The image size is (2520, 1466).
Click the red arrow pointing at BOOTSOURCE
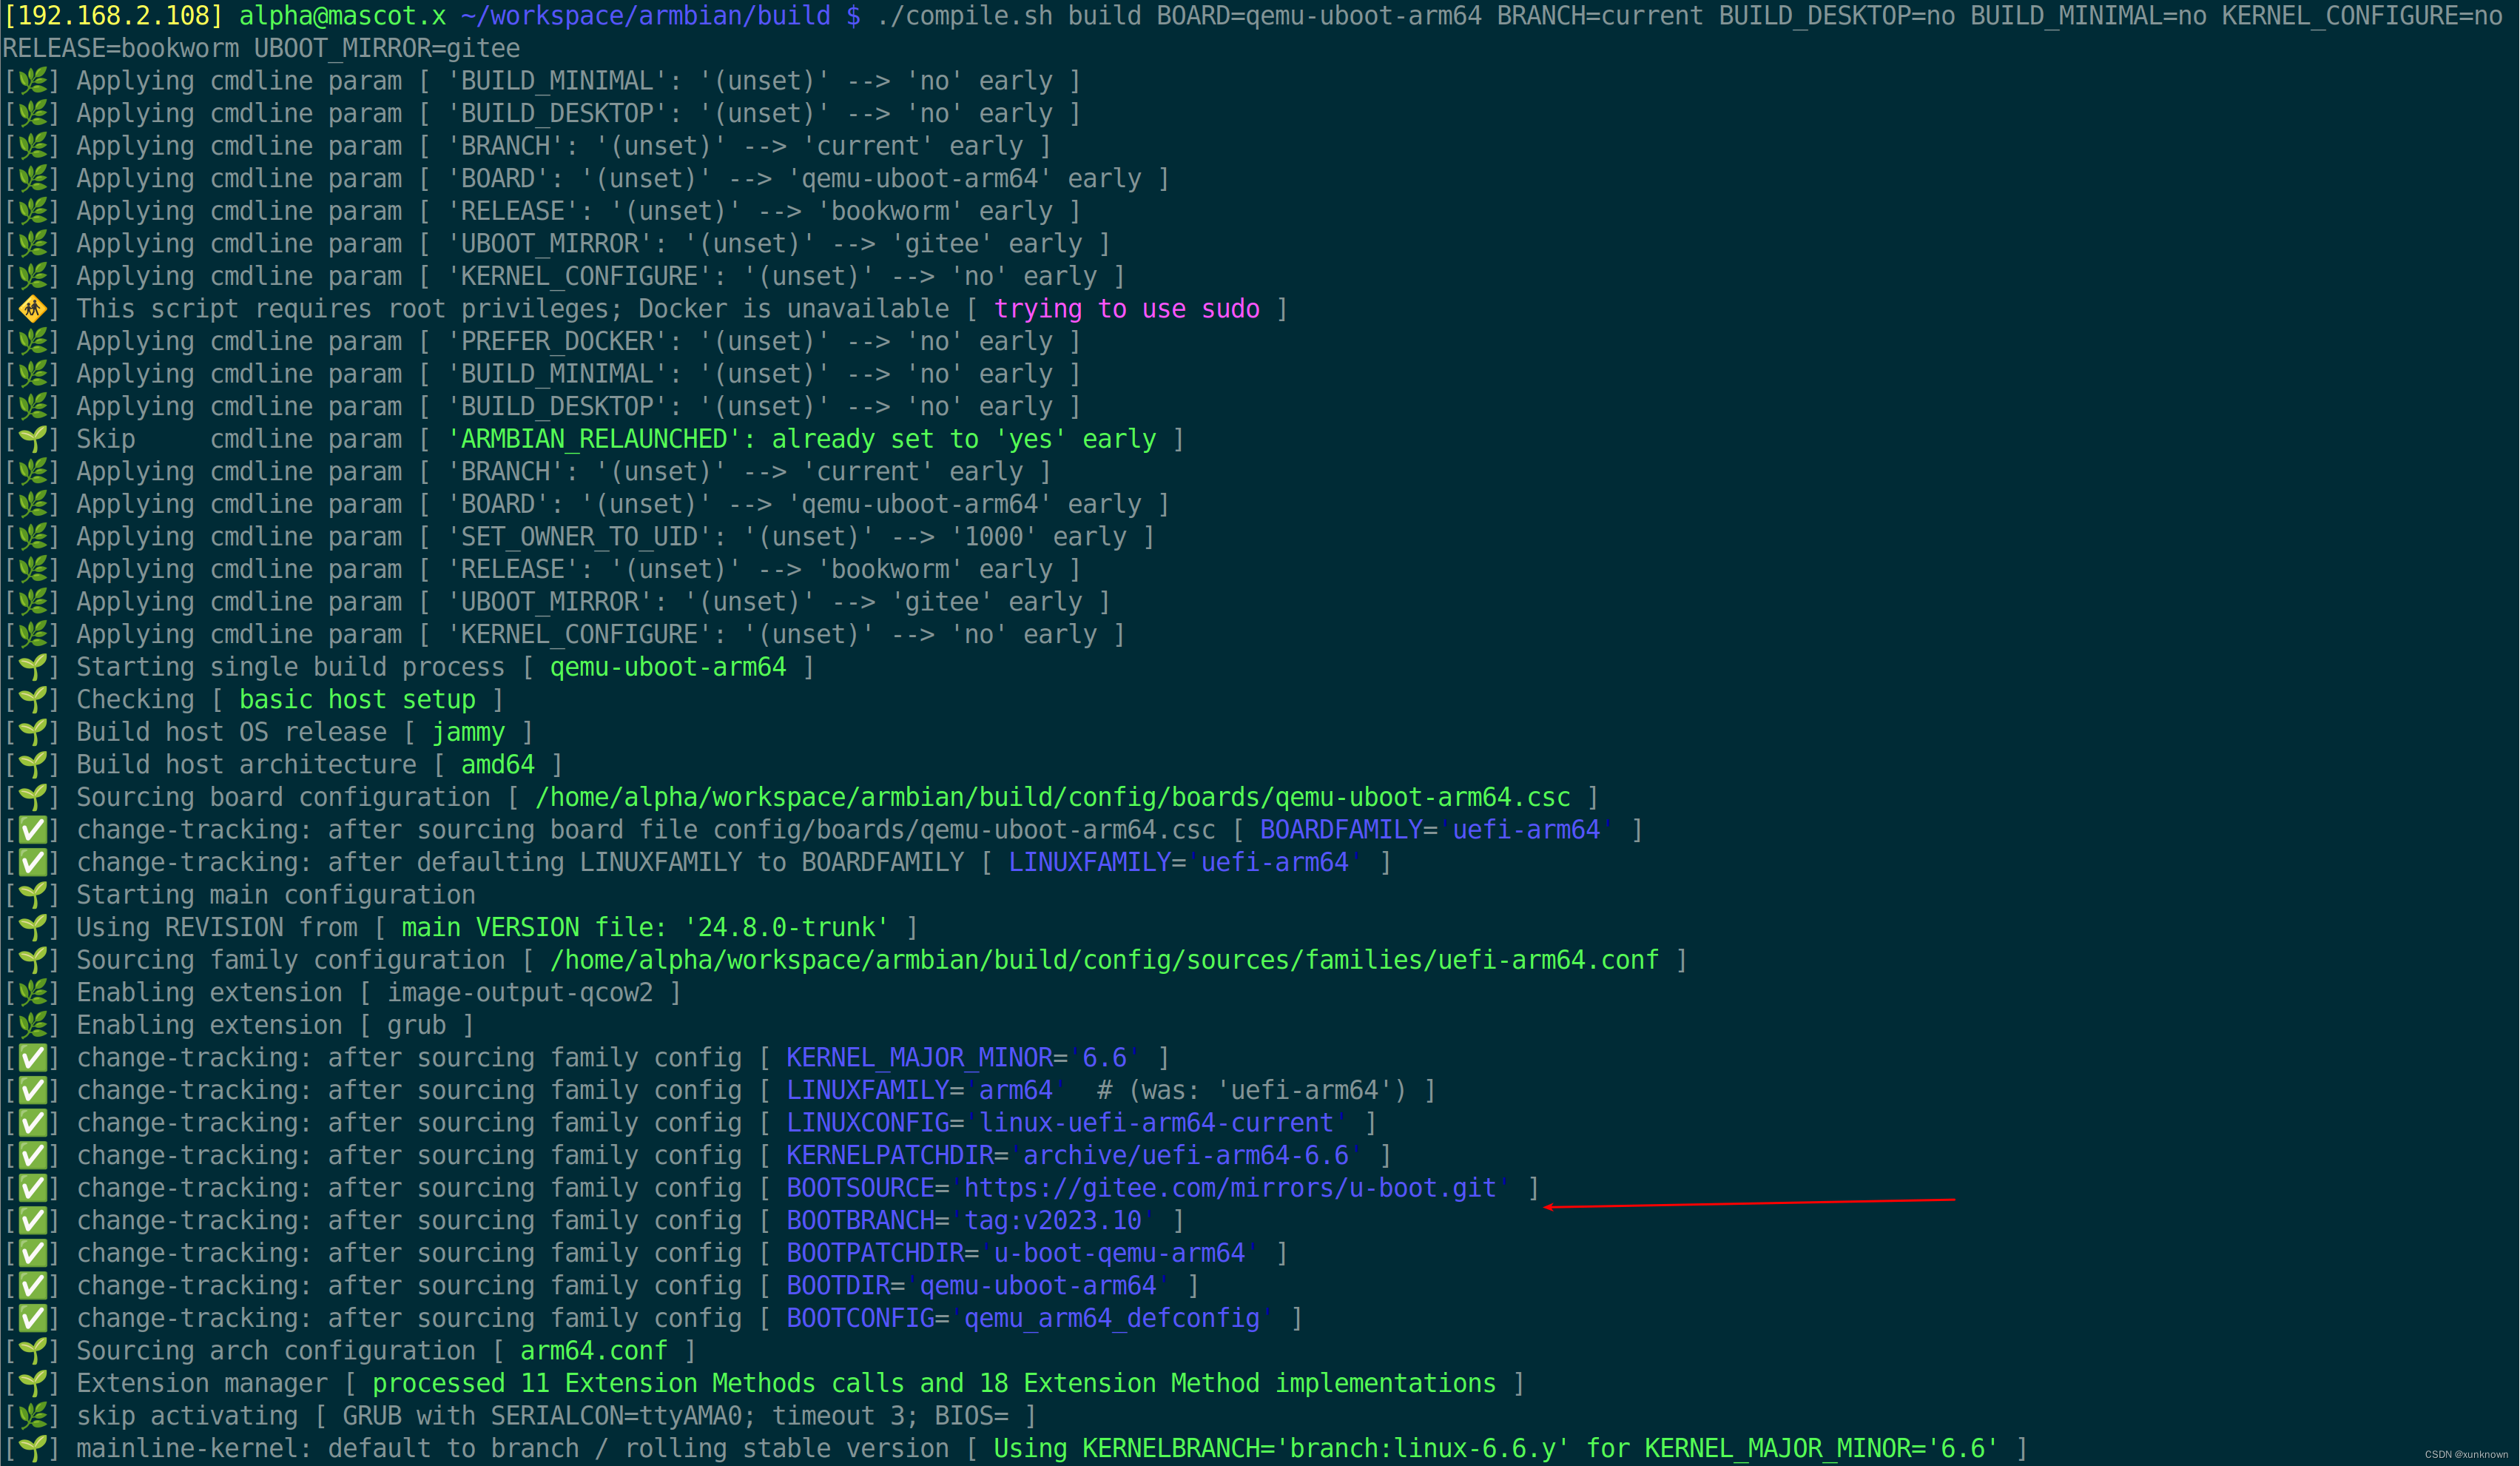click(1750, 1200)
